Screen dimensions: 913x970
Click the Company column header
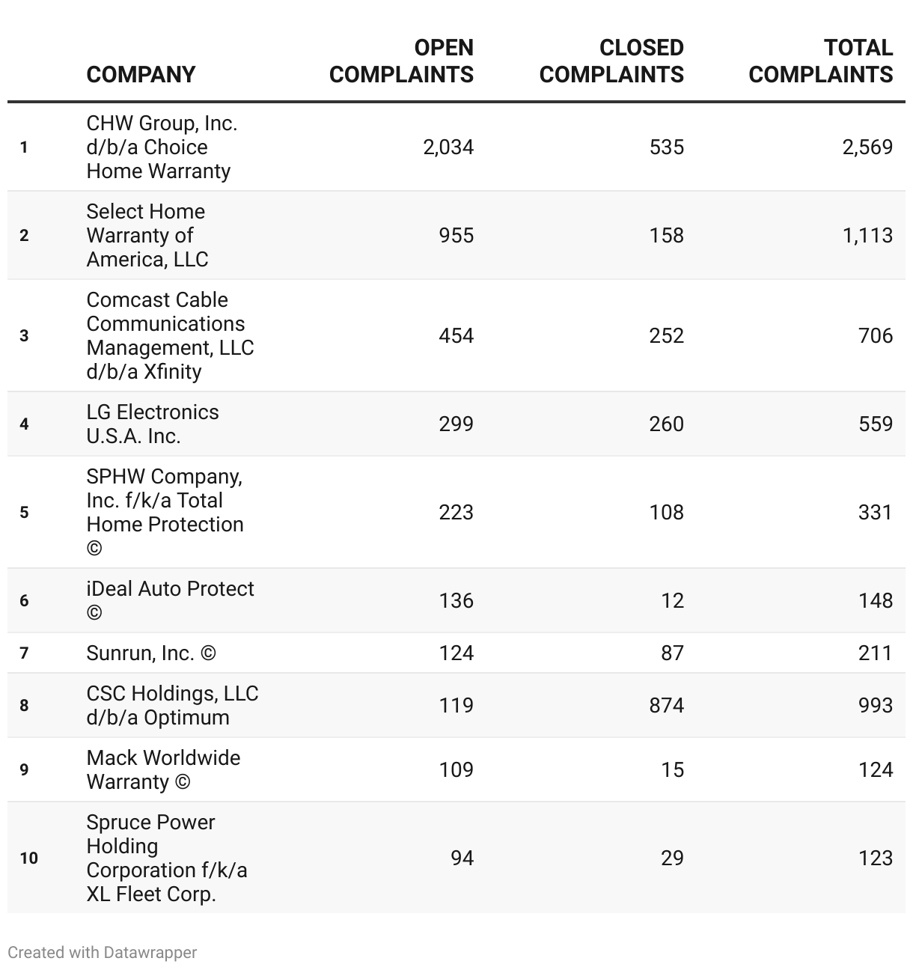(x=141, y=74)
